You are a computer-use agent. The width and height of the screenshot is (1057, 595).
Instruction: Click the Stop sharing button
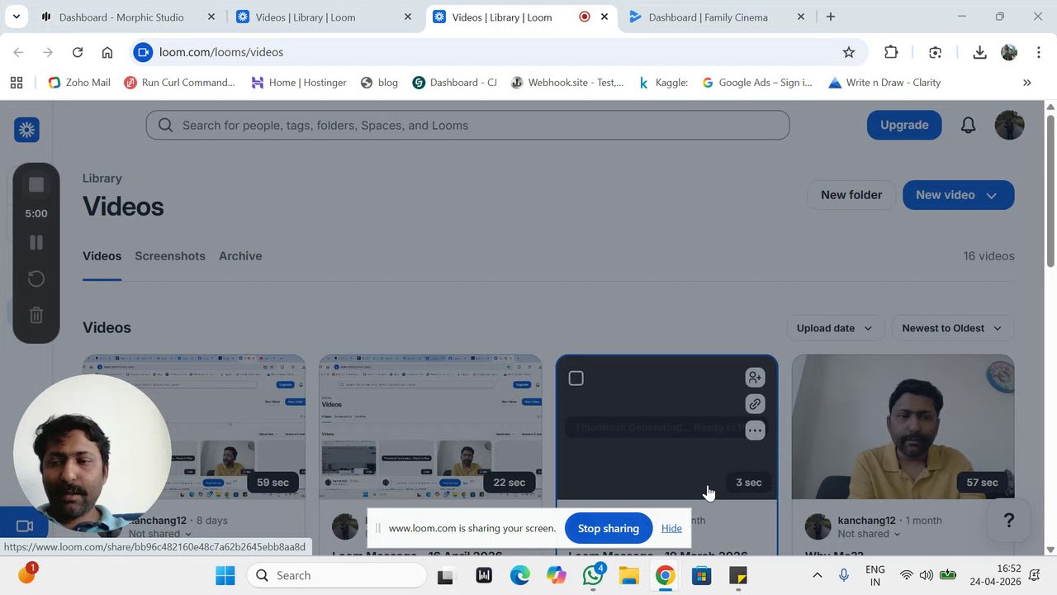pyautogui.click(x=609, y=528)
